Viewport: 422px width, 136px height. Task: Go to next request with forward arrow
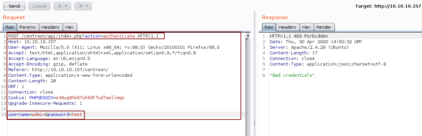tap(80, 6)
